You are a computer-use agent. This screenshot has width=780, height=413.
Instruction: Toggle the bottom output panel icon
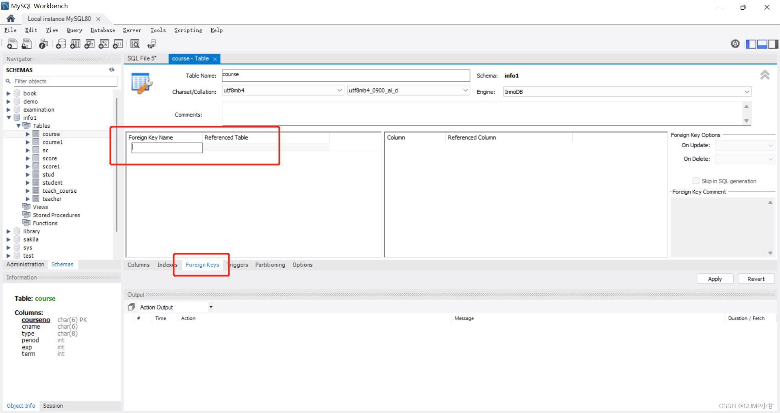tap(762, 44)
